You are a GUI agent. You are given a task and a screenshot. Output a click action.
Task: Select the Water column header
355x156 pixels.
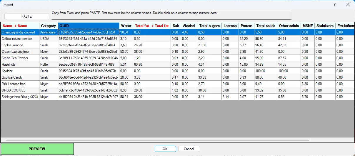point(126,26)
